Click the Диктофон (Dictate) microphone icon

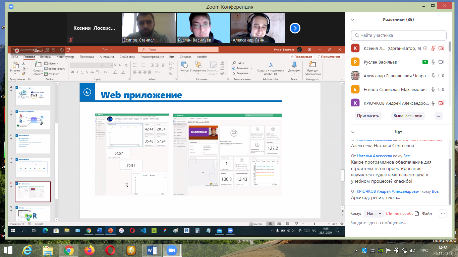[294, 65]
